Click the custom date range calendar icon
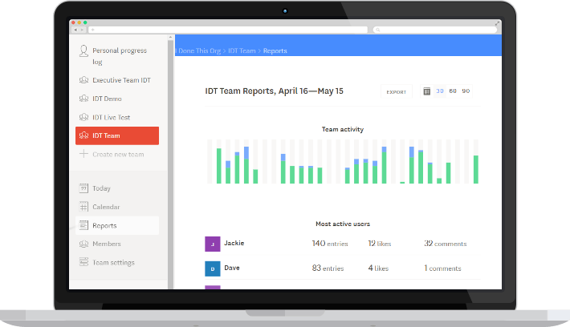570x327 pixels. point(427,91)
